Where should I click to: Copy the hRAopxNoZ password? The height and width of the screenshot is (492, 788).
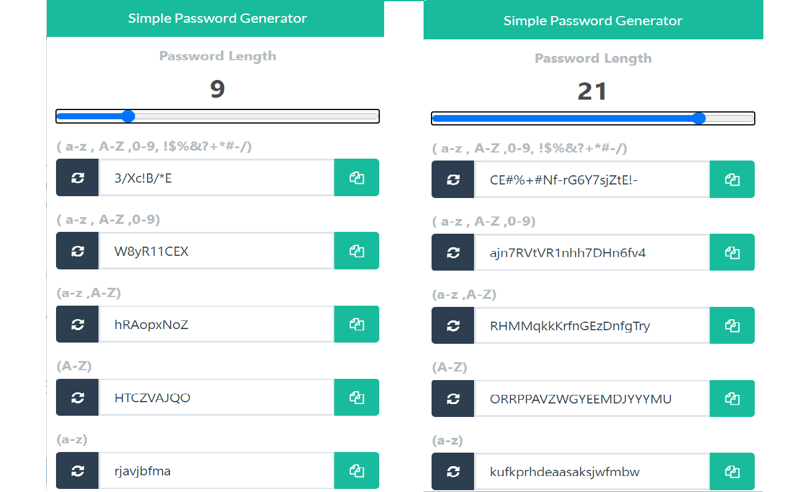(x=356, y=324)
